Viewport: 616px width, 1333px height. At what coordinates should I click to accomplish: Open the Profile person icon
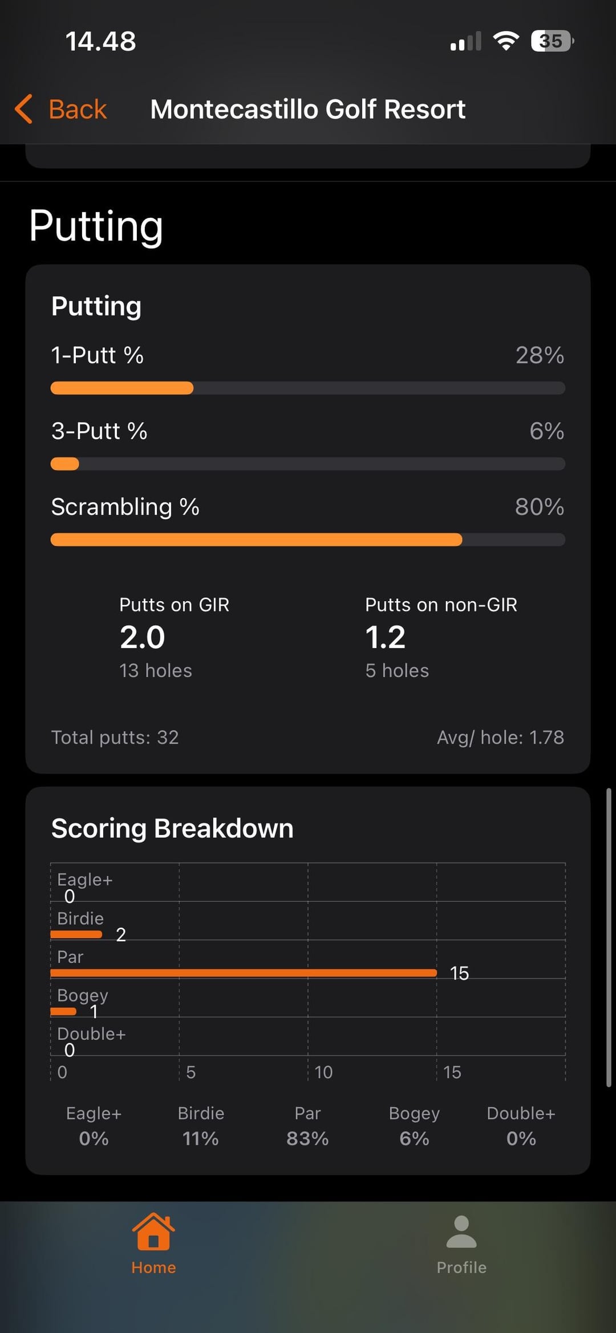pos(461,1231)
